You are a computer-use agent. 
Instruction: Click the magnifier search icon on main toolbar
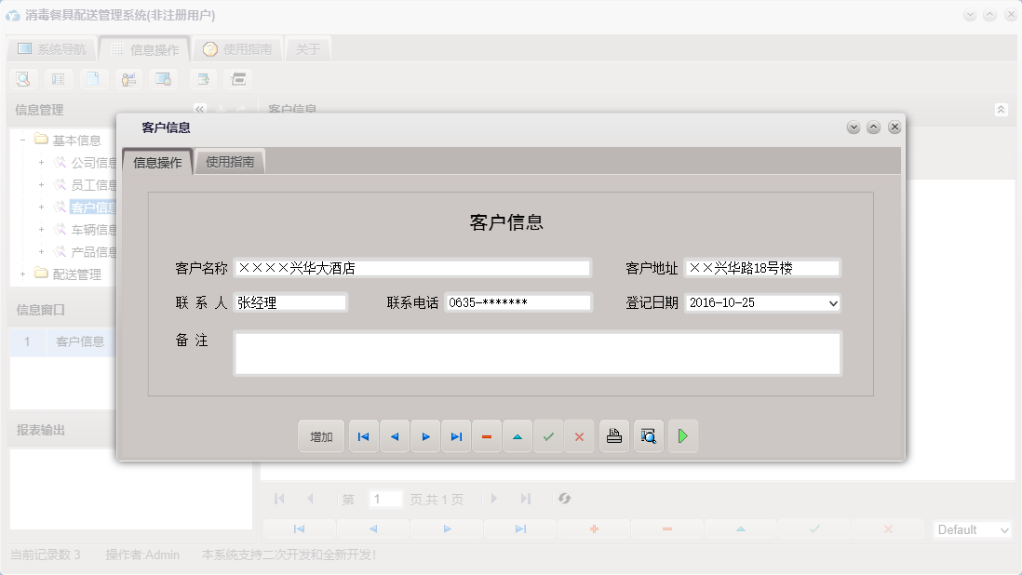click(22, 79)
